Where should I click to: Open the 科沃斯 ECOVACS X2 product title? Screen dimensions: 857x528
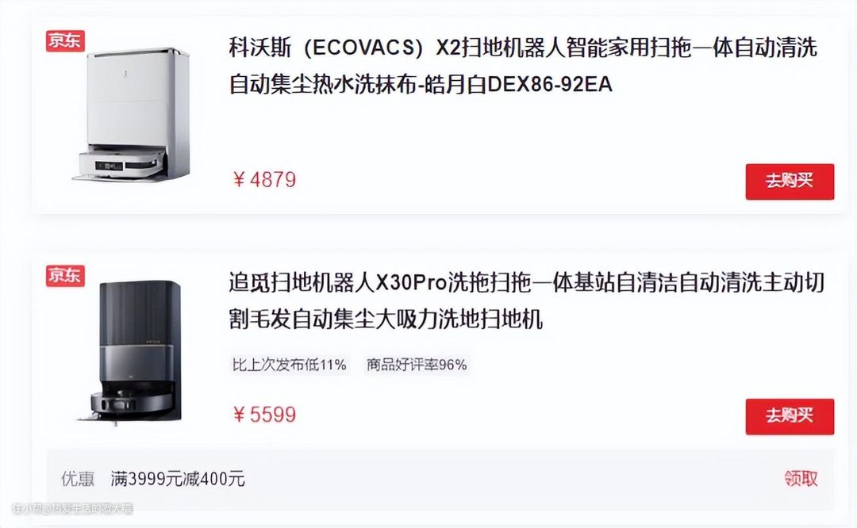pos(522,66)
